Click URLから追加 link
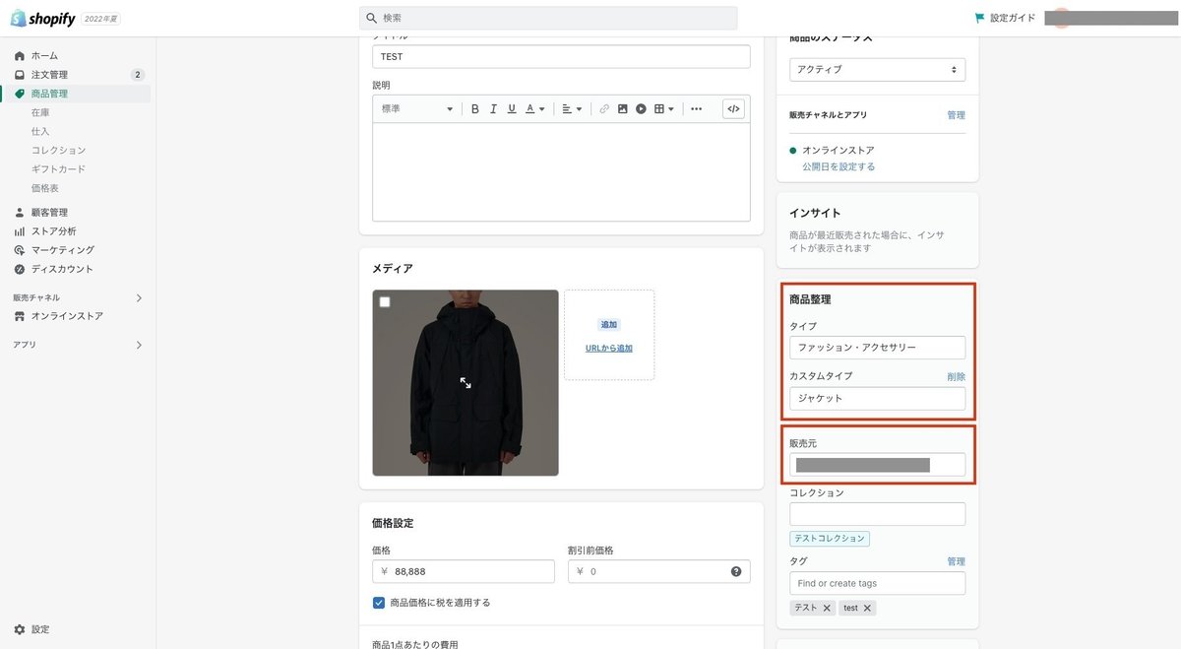Screen dimensions: 1181x649 tap(609, 348)
